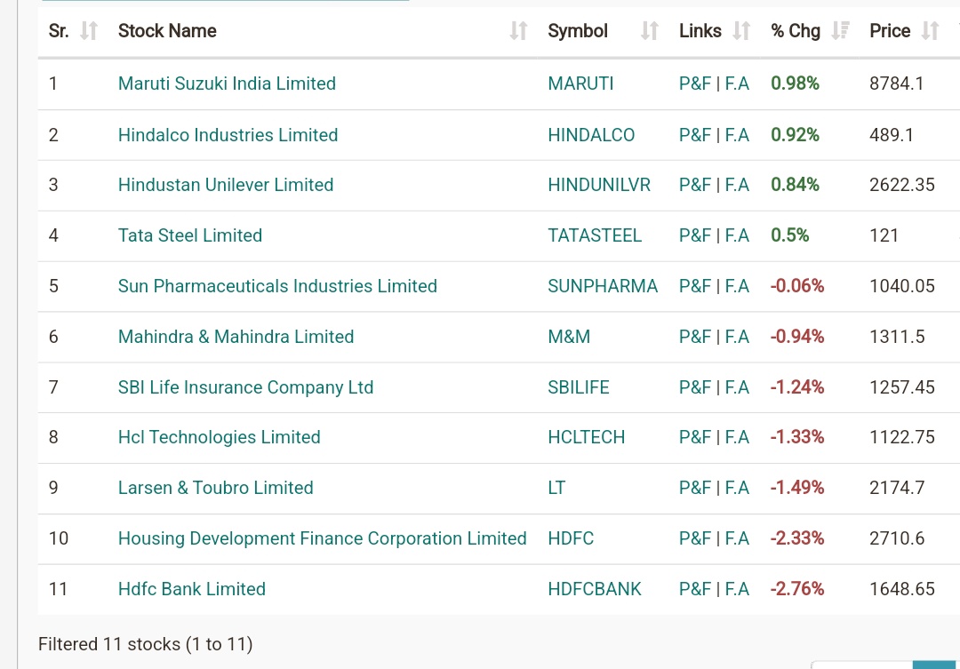Click the HCLTECH symbol link
Image resolution: width=960 pixels, height=669 pixels.
pyautogui.click(x=587, y=437)
